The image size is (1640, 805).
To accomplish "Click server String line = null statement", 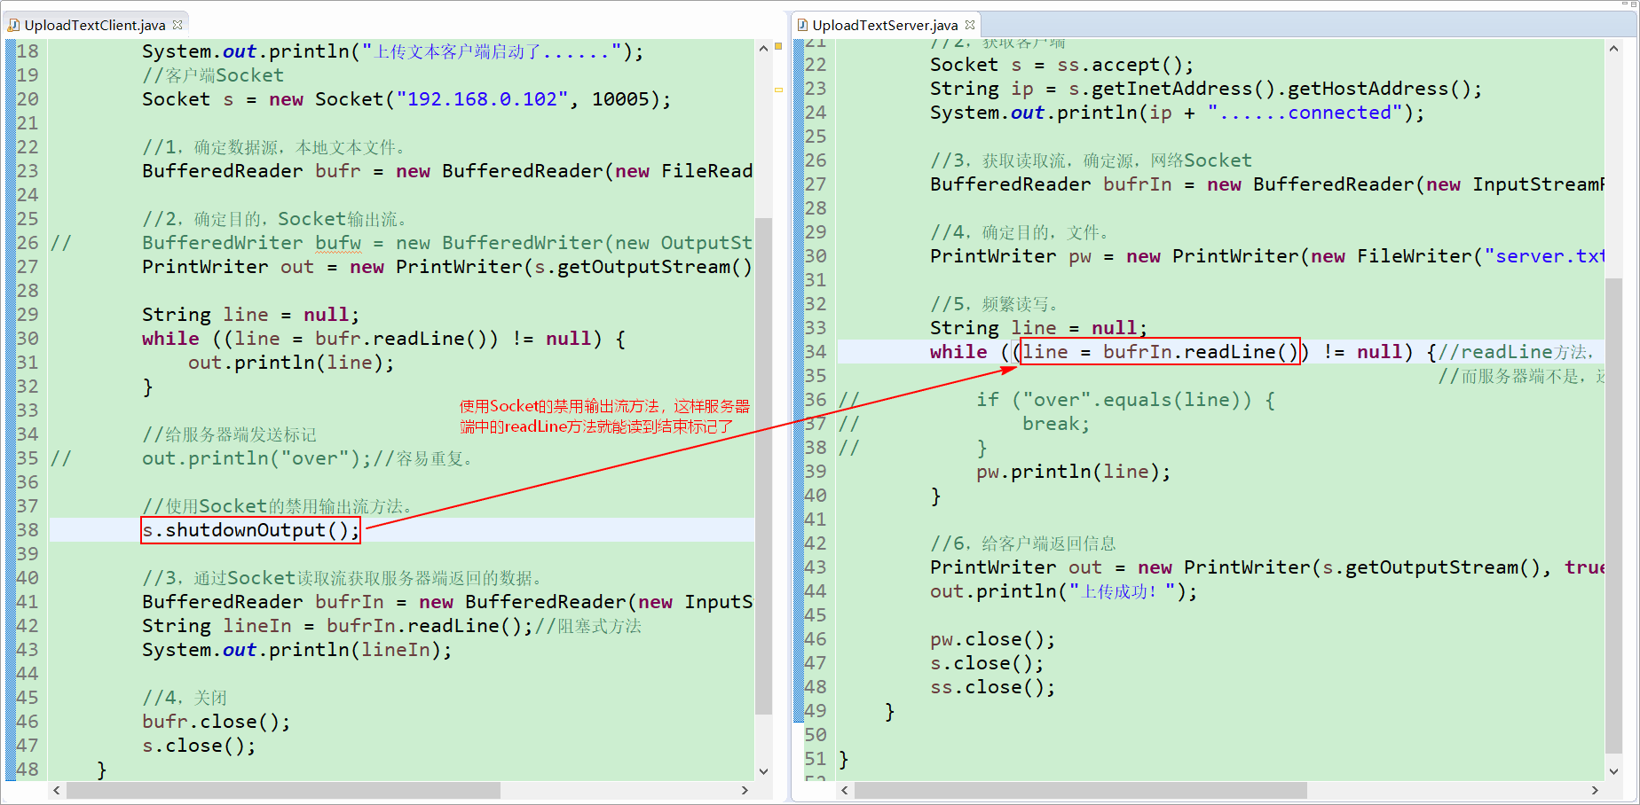I will 1039,328.
